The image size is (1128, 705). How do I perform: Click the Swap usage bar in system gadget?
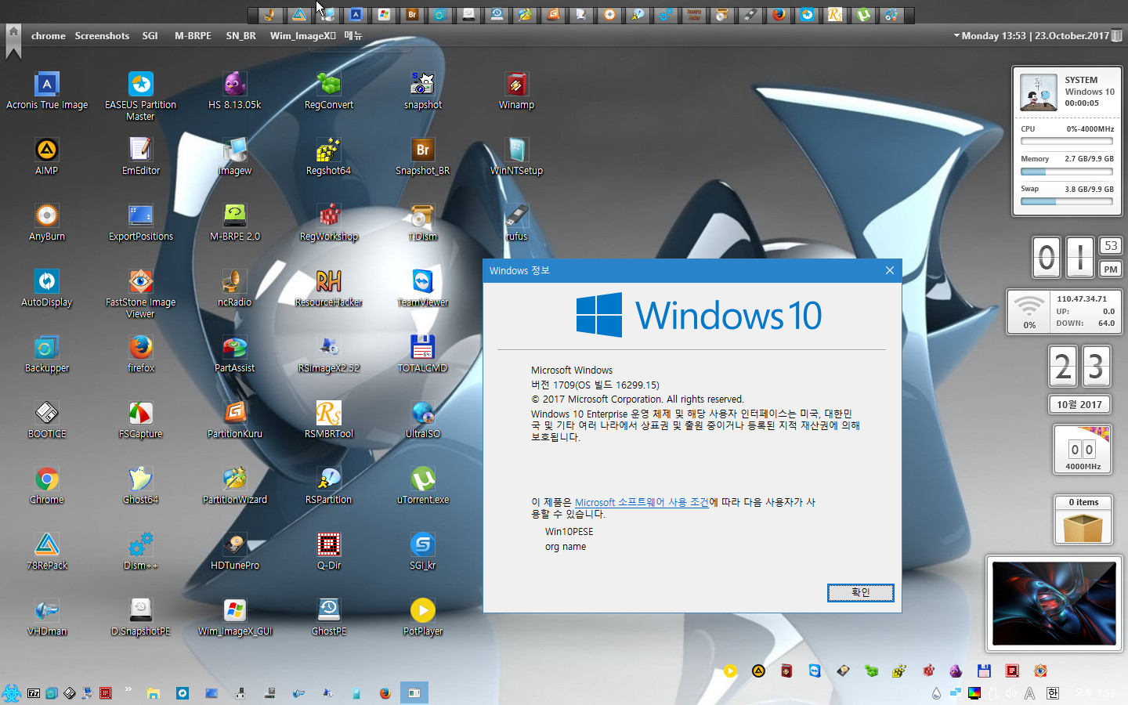tap(1067, 201)
